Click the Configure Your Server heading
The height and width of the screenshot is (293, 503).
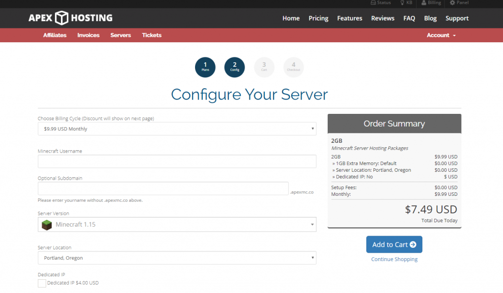point(249,95)
